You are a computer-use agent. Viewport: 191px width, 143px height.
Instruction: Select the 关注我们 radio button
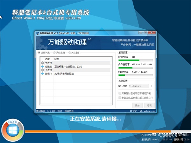click(x=70, y=53)
